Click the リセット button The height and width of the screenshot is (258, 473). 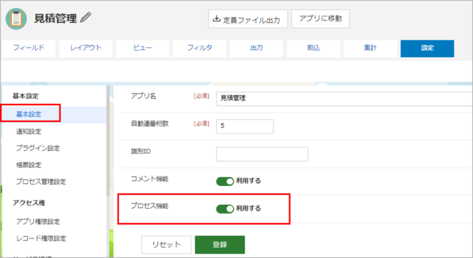[166, 245]
